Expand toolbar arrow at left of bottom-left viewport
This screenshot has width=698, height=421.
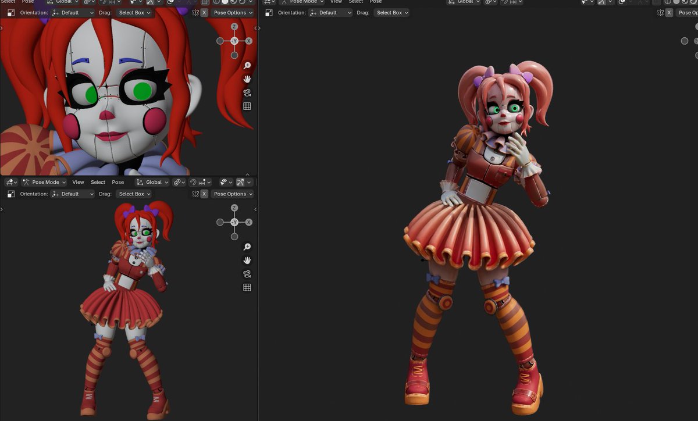(2, 209)
